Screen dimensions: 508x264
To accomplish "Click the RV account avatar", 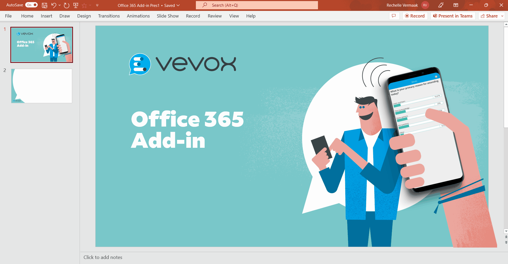I will click(x=425, y=5).
